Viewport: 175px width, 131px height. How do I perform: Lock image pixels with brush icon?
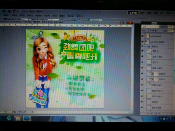click(x=150, y=30)
